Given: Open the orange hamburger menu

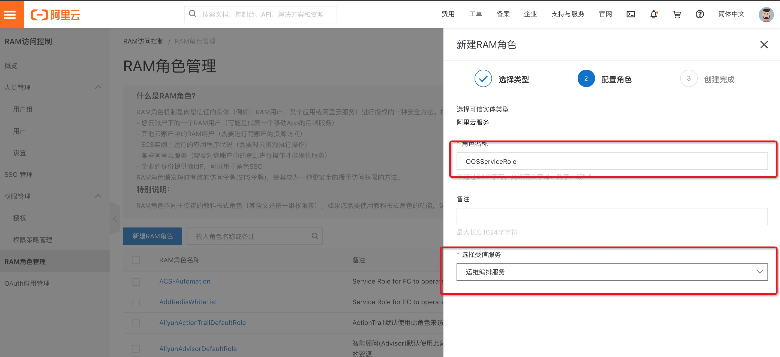Looking at the screenshot, I should pyautogui.click(x=10, y=14).
